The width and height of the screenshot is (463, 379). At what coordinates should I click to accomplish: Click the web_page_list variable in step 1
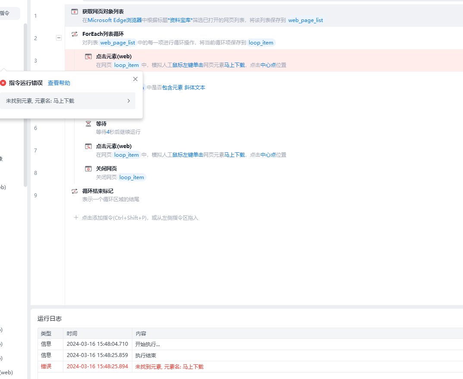(x=306, y=20)
